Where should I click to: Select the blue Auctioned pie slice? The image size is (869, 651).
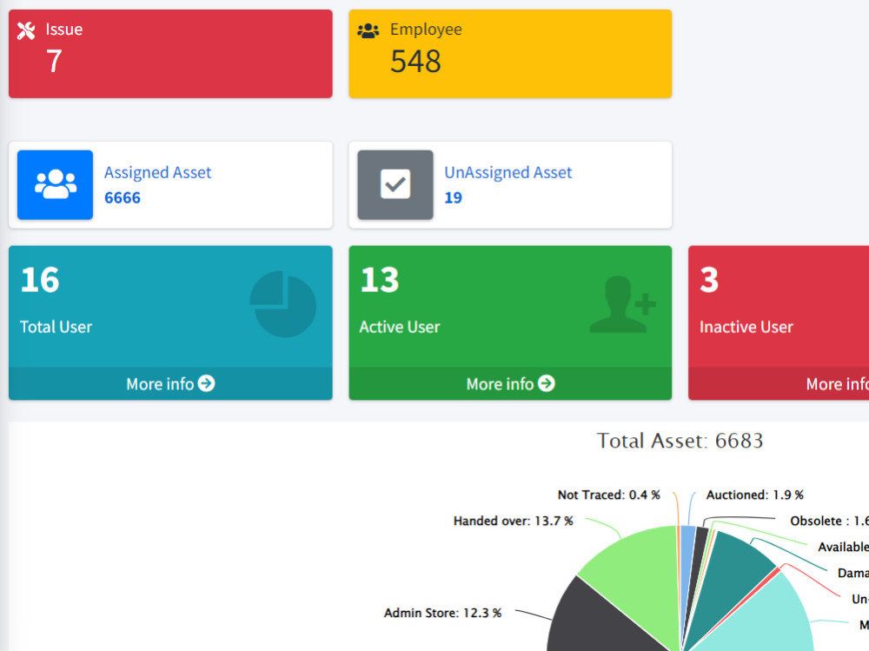(x=687, y=549)
